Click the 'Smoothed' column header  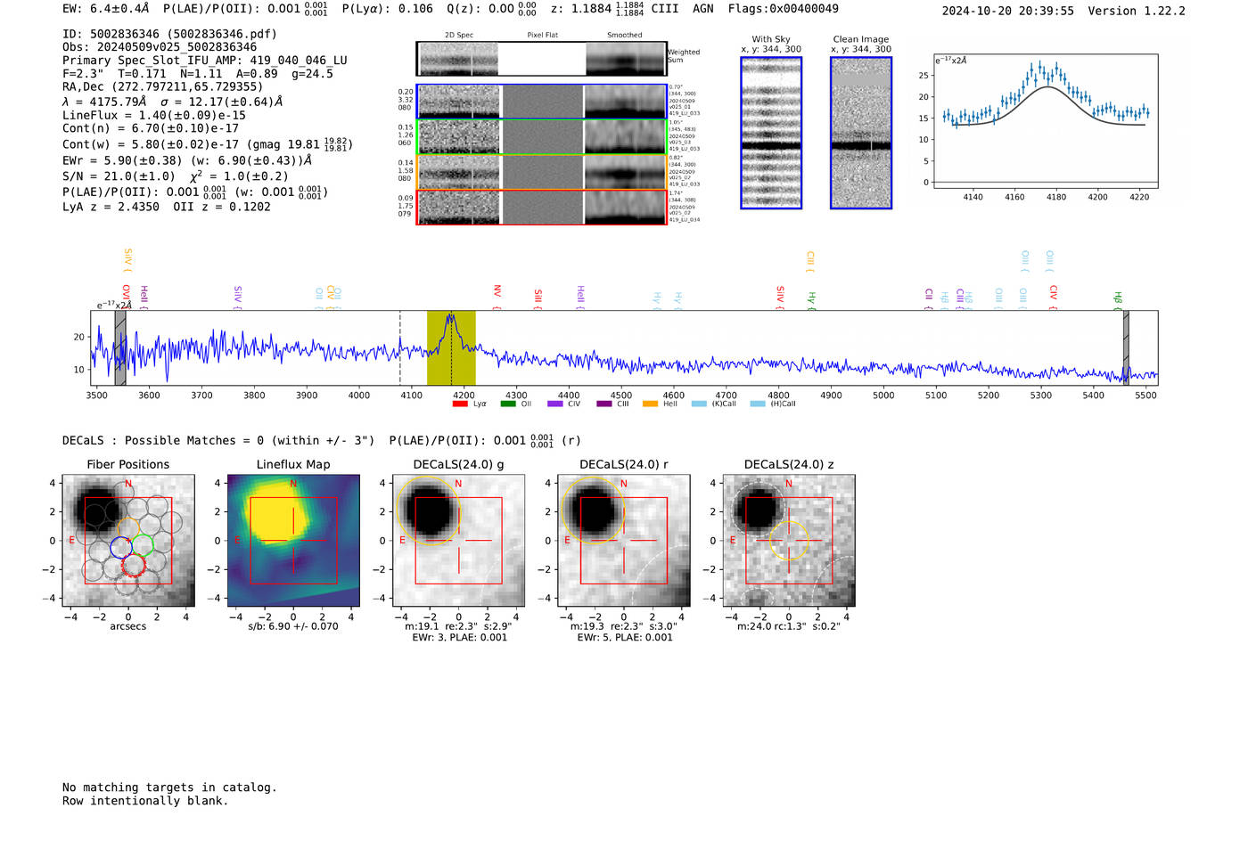[x=625, y=35]
